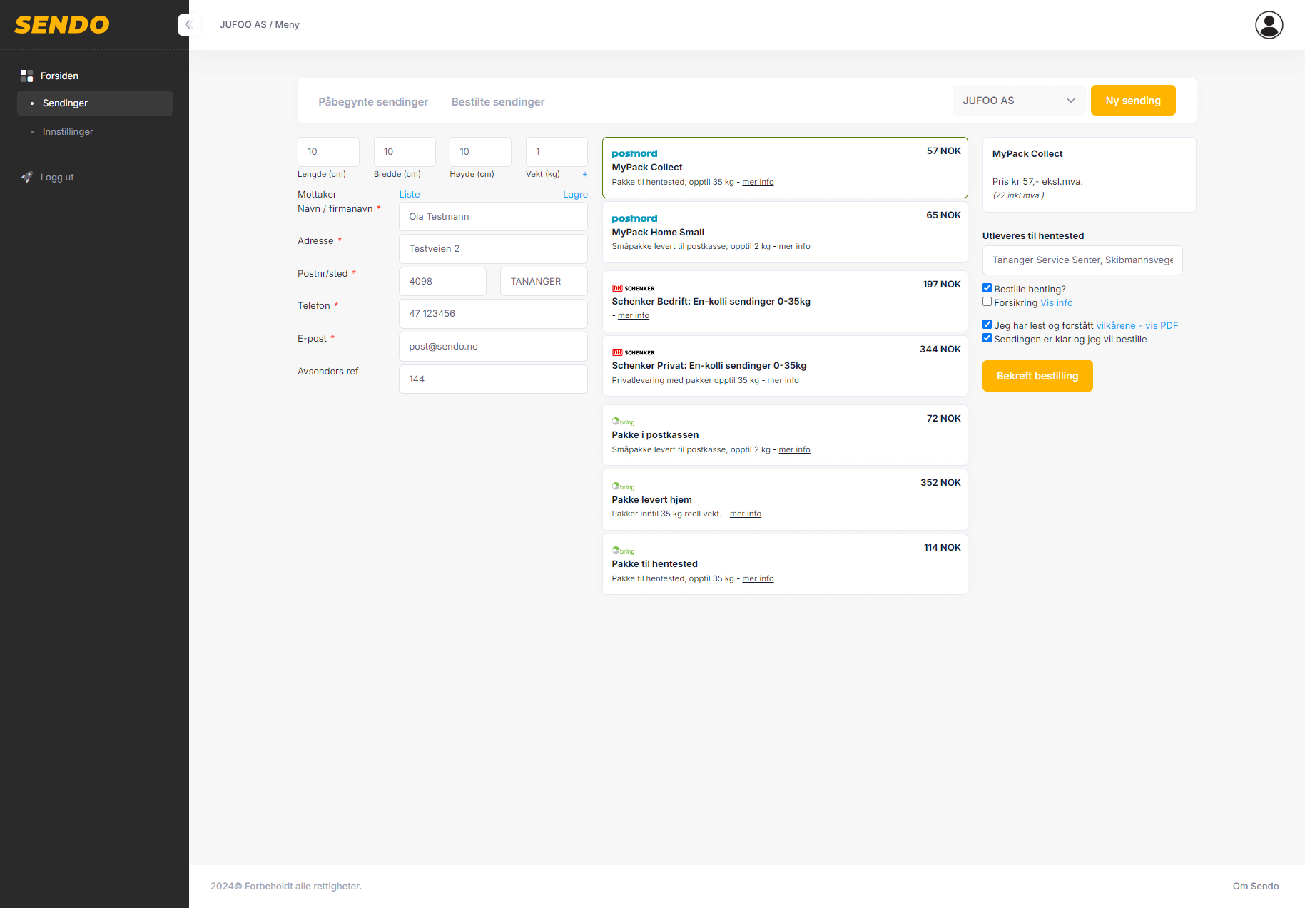Open the JUFOO AS company dropdown
The width and height of the screenshot is (1305, 908).
point(1019,101)
